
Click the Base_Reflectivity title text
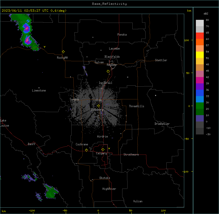point(109,4)
